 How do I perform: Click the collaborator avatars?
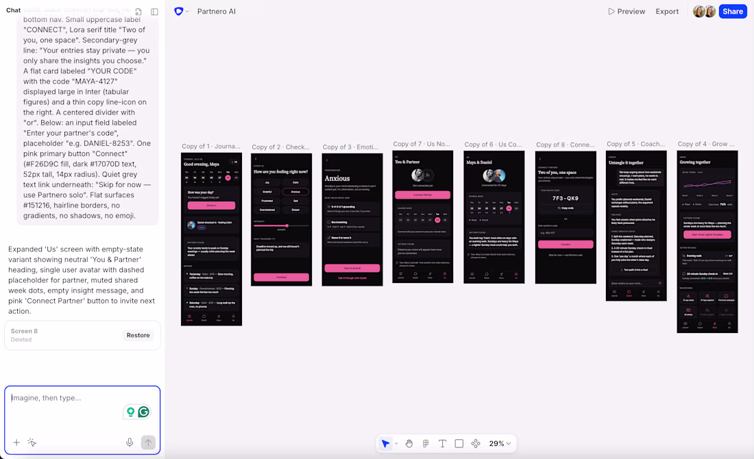tap(705, 12)
